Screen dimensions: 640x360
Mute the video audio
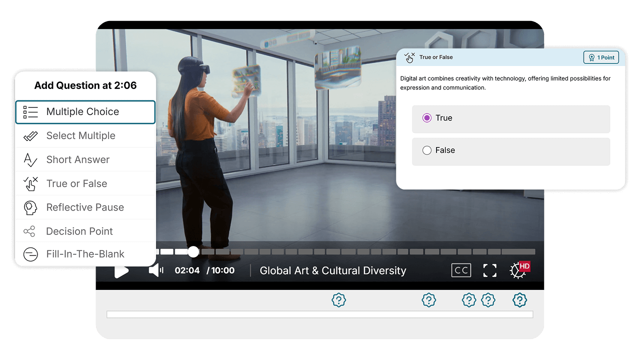[155, 270]
